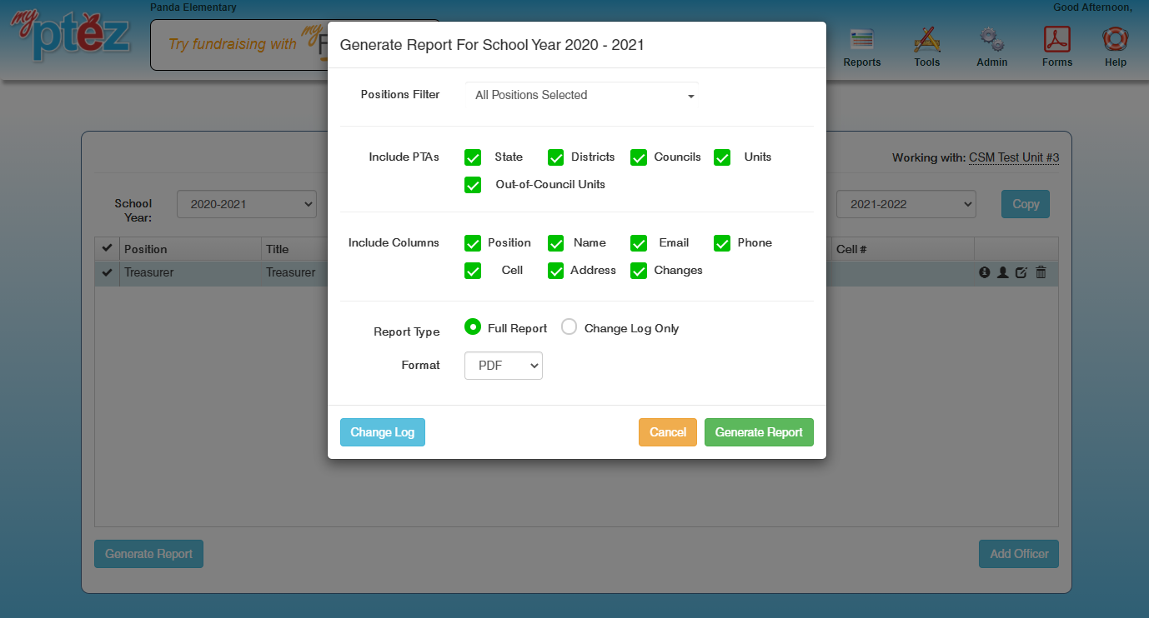Uncheck the State PTA checkbox
The height and width of the screenshot is (618, 1149).
pyautogui.click(x=473, y=157)
